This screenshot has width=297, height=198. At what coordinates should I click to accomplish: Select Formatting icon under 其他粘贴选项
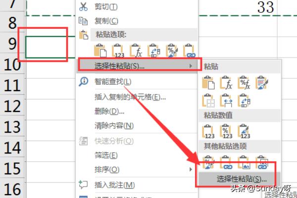point(208,162)
